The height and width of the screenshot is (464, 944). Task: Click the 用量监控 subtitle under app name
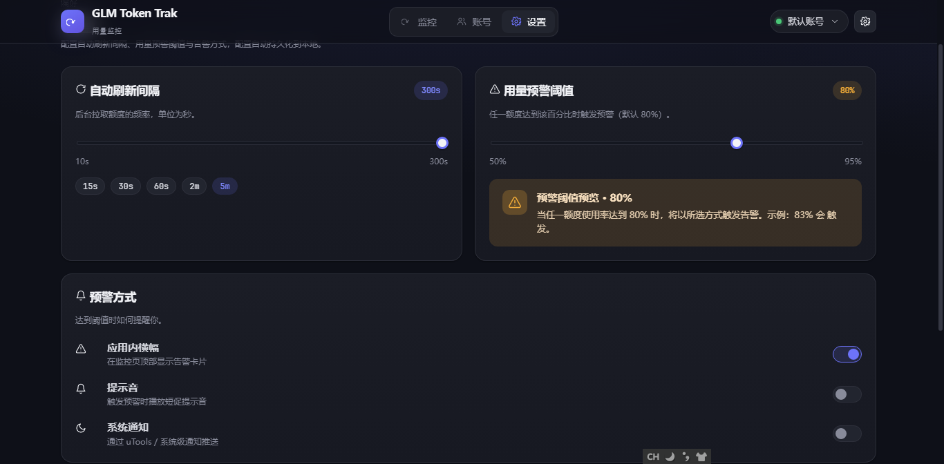(106, 31)
